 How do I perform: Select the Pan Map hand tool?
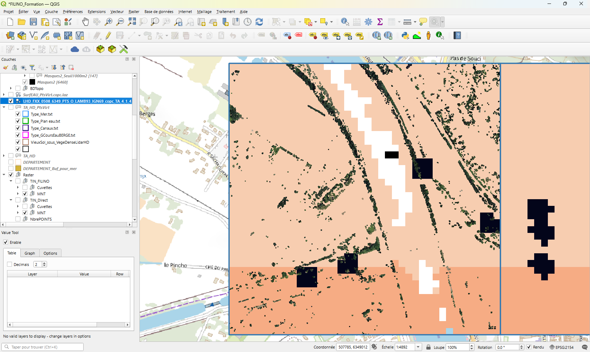[x=85, y=22]
